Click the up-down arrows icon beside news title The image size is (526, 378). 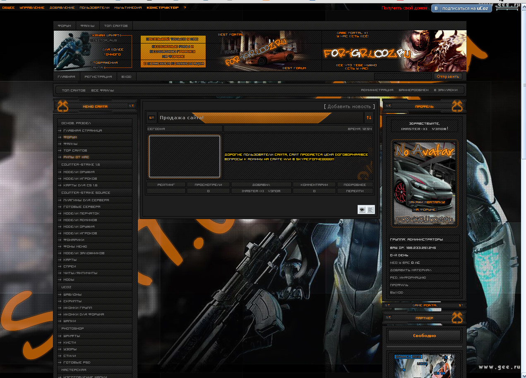[369, 118]
